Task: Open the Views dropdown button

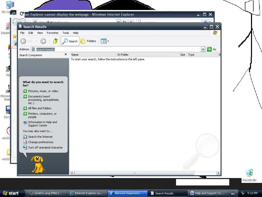Action: pos(105,41)
